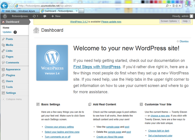Expand the Screen Options panel
Image resolution: width=195 pixels, height=140 pixels.
point(170,21)
